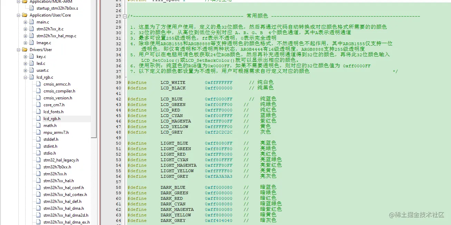The width and height of the screenshot is (451, 225).
Task: Expand the key.c tree node
Action: (x=26, y=57)
